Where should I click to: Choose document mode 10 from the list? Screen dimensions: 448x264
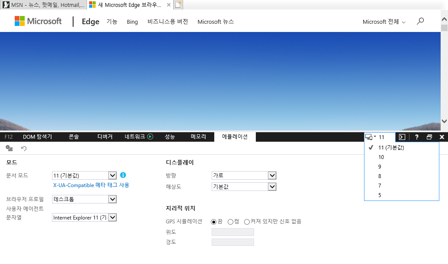(x=401, y=157)
